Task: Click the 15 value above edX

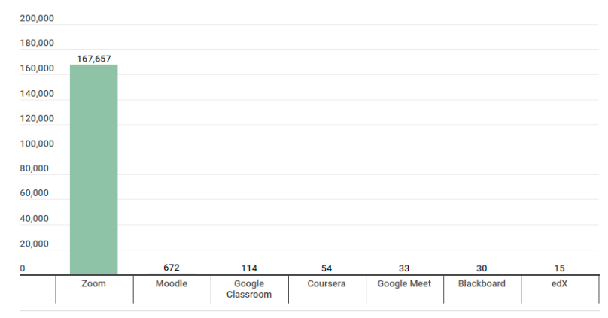Action: [x=559, y=268]
